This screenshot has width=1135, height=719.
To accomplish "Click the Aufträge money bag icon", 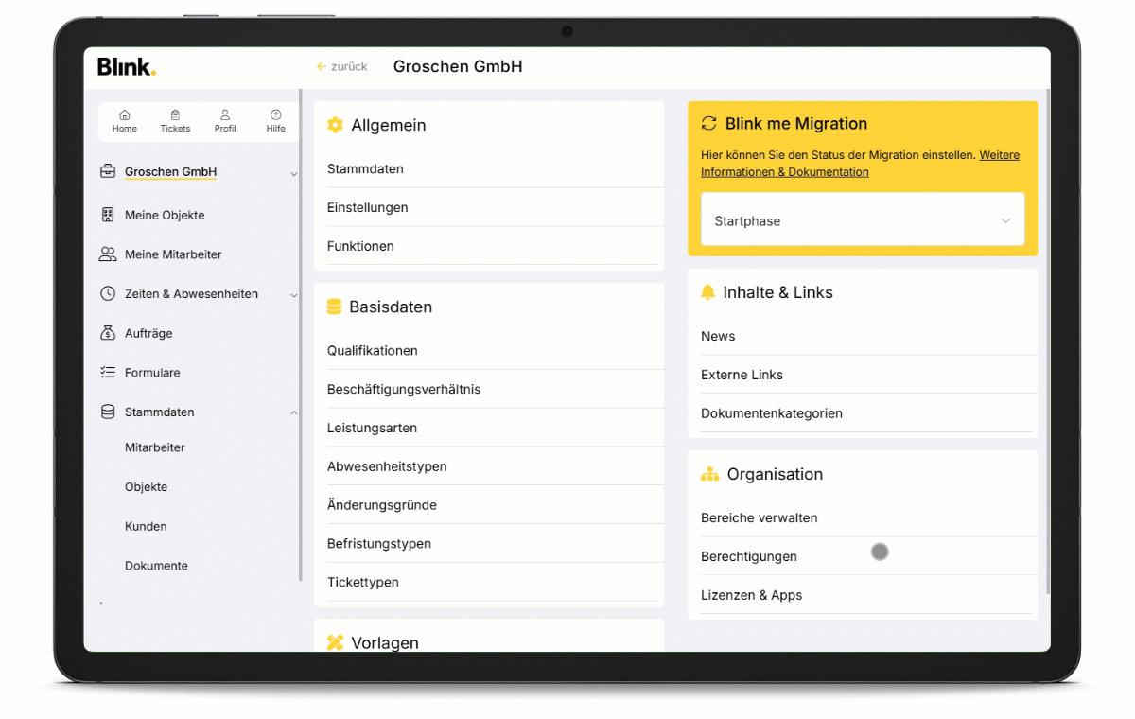I will 108,333.
